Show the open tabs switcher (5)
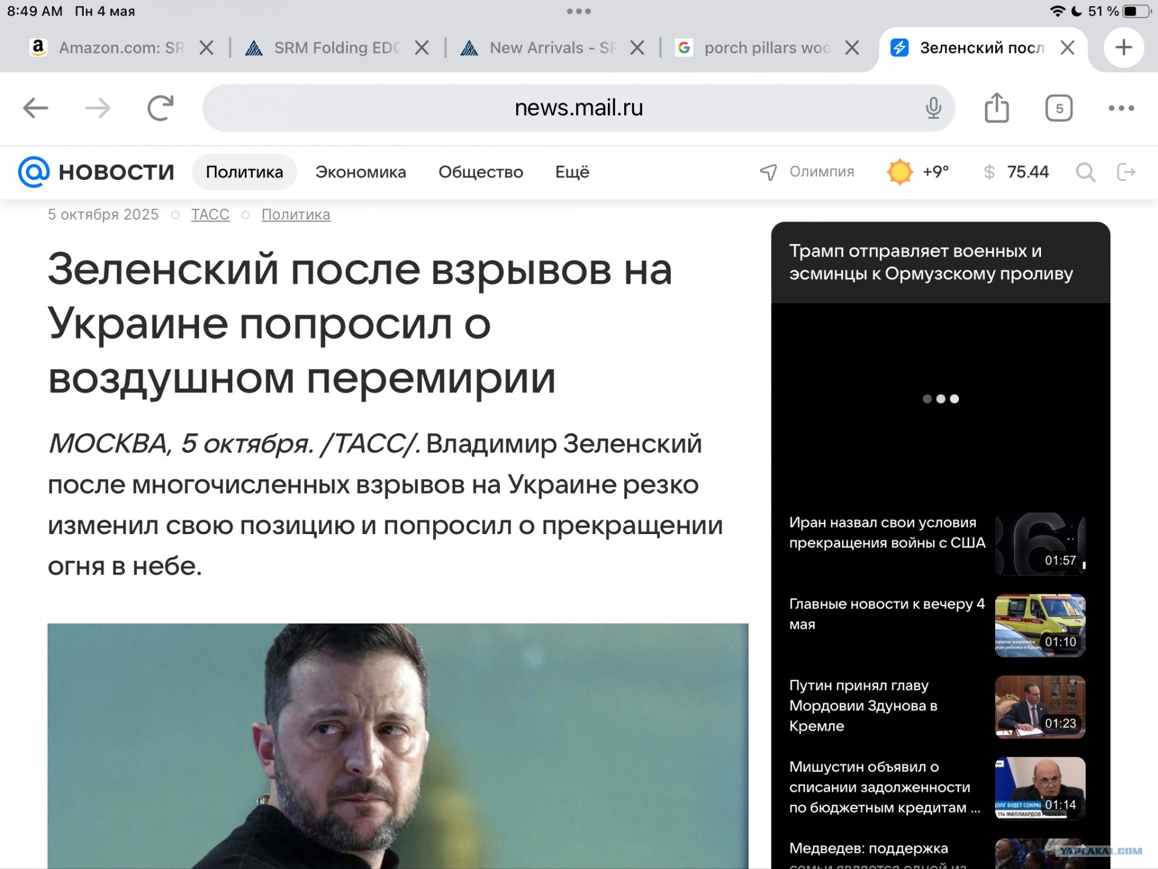The width and height of the screenshot is (1158, 869). [1059, 109]
